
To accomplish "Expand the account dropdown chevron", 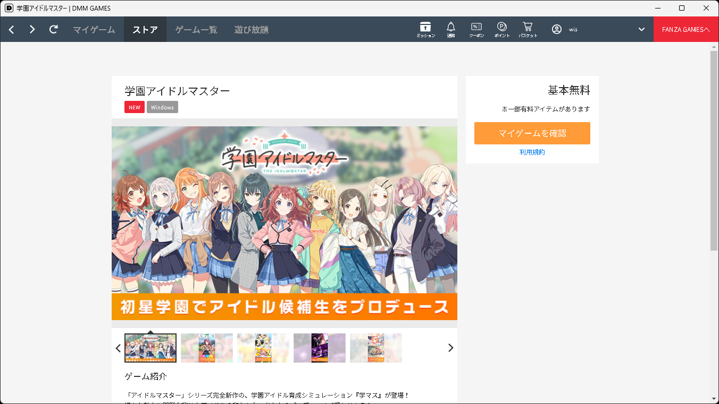I will click(641, 29).
